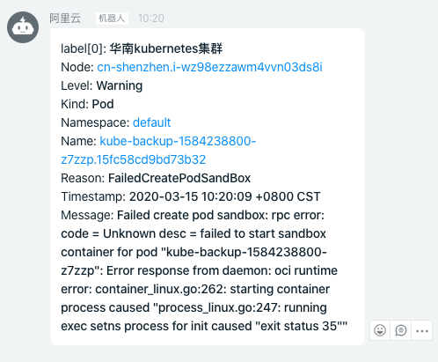This screenshot has width=438, height=362.
Task: Click the z7zzp.15fc58cd9bd73b32 link line
Action: point(134,159)
